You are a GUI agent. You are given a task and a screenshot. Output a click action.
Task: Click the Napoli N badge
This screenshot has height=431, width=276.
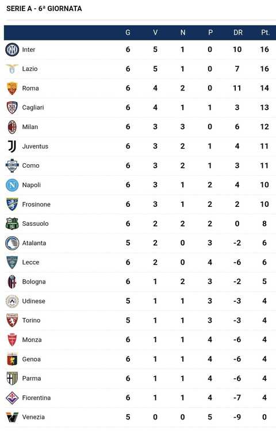pos(12,185)
